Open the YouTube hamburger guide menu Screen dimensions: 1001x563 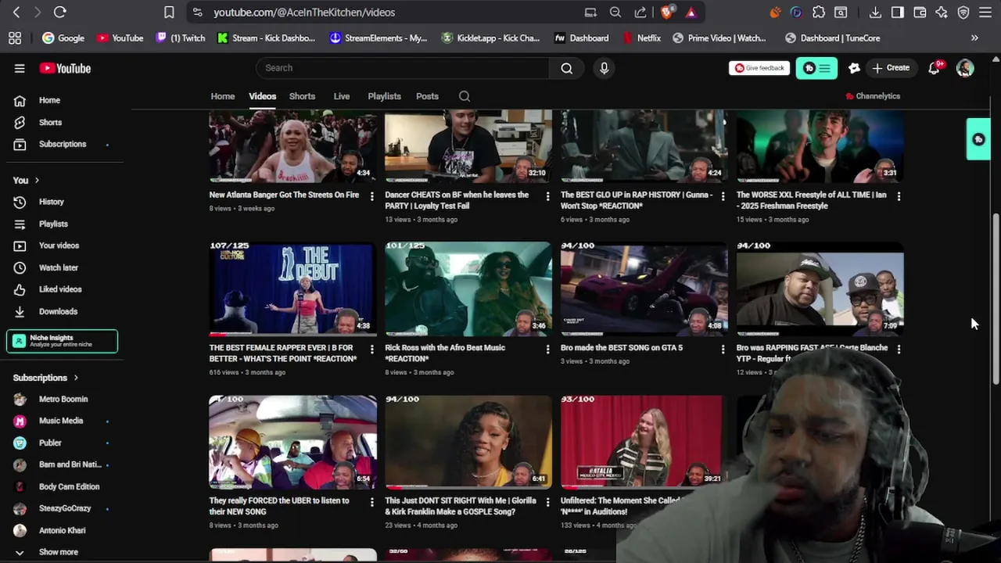20,68
